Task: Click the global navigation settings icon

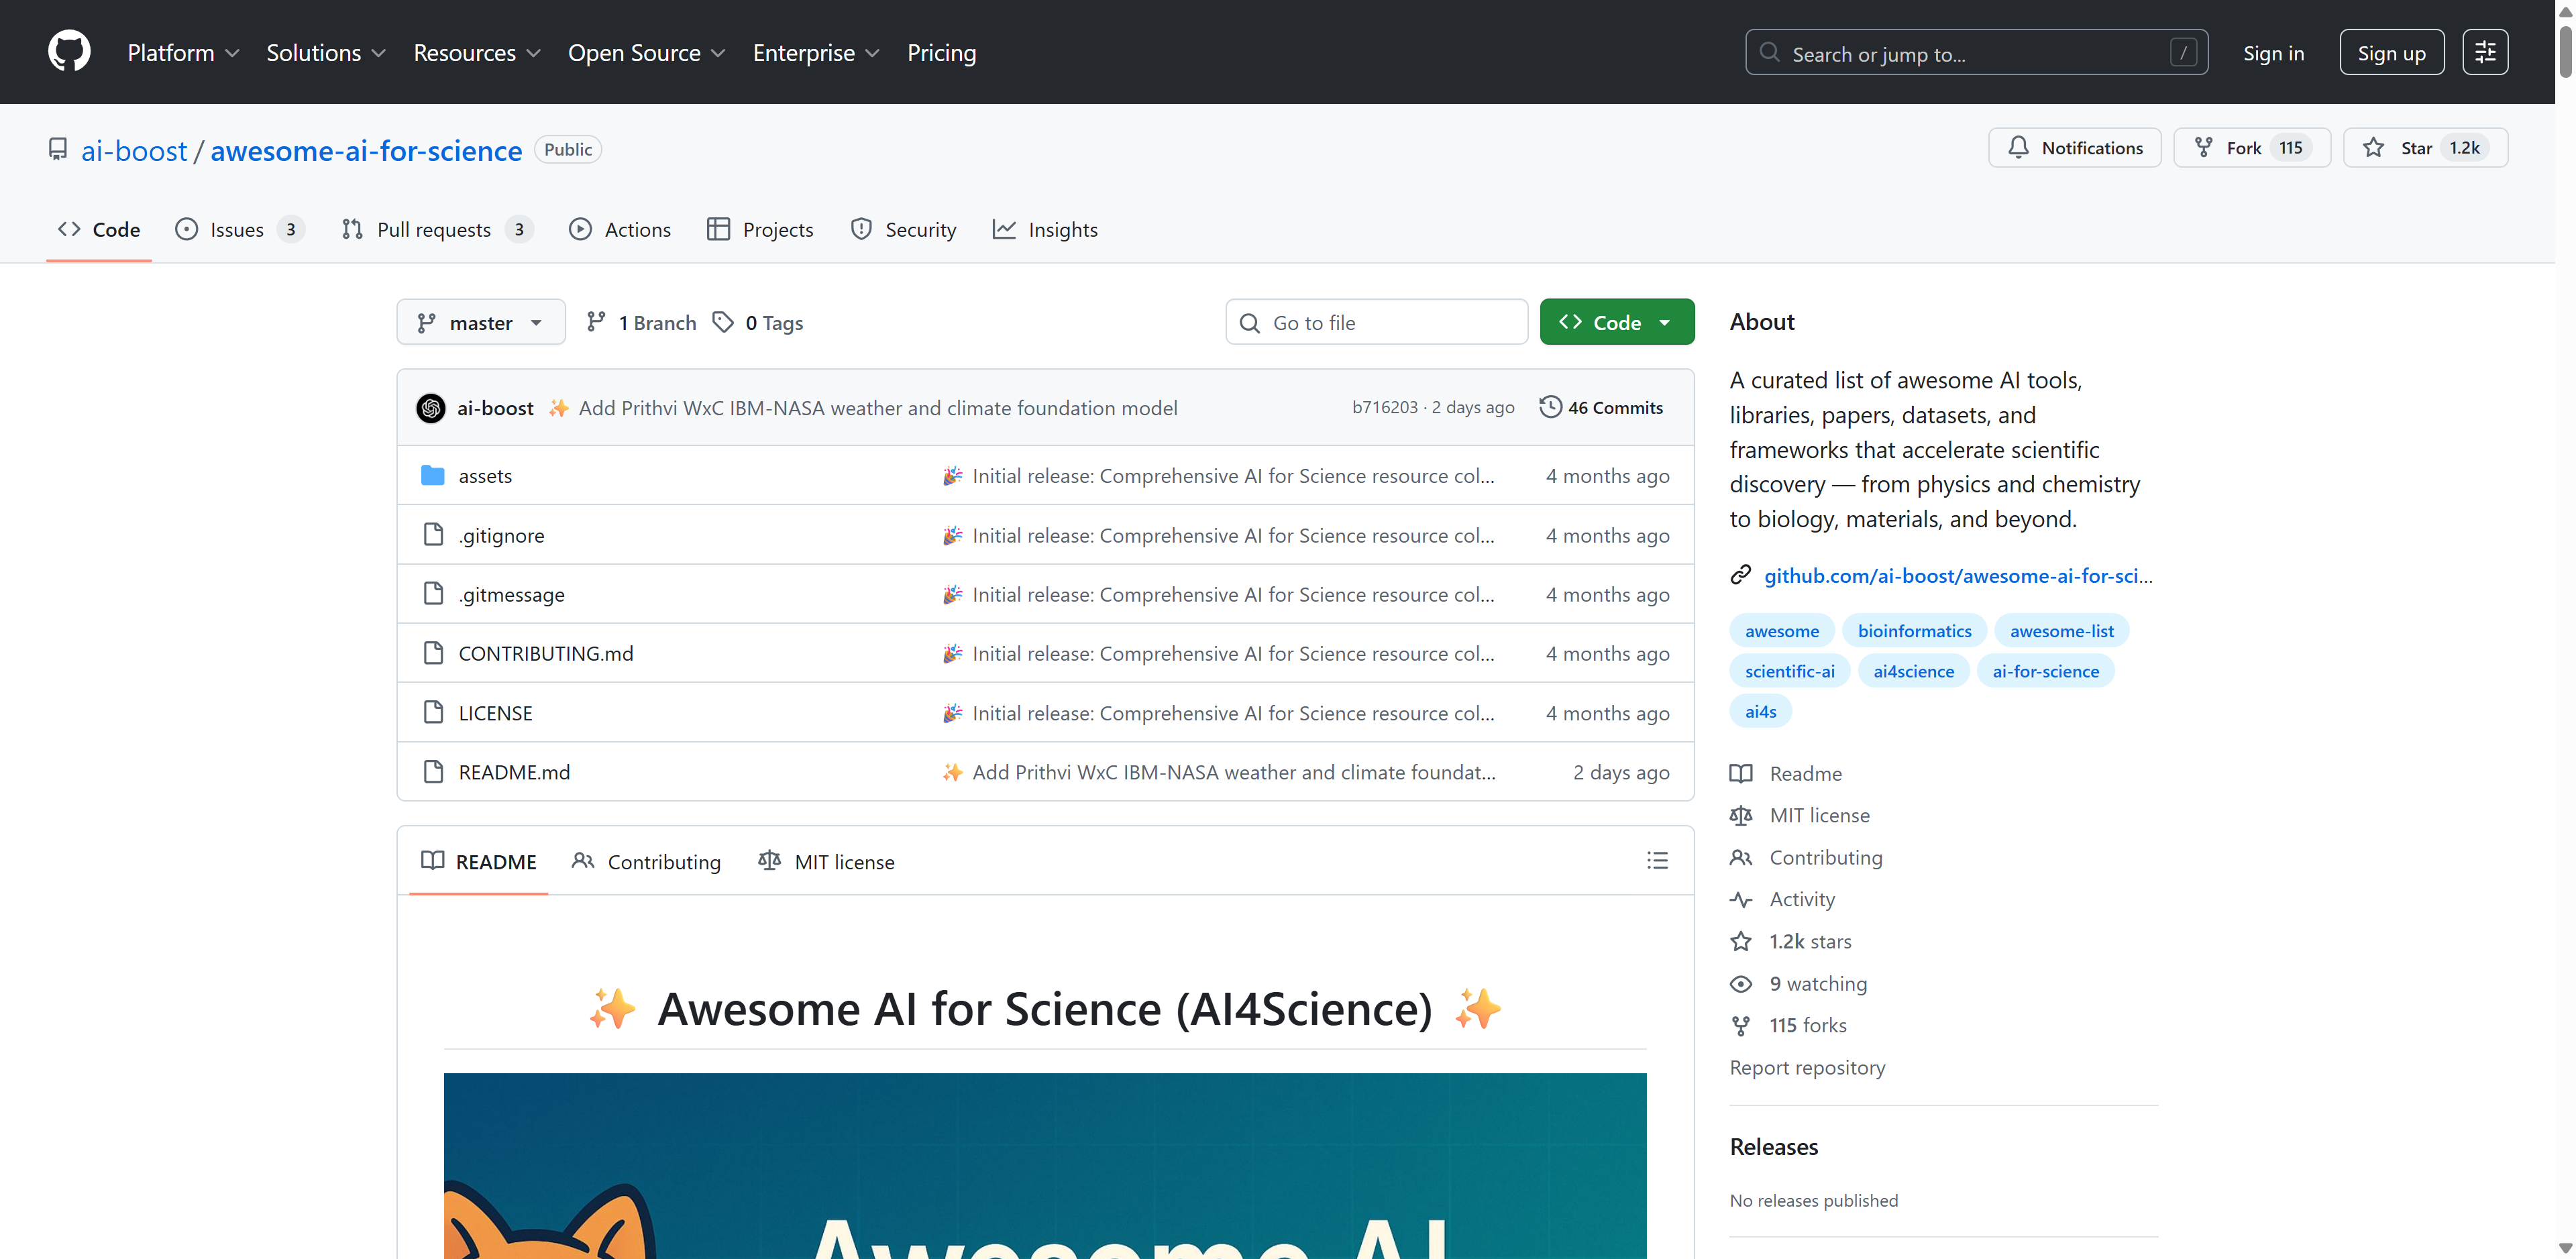Action: pos(2485,53)
